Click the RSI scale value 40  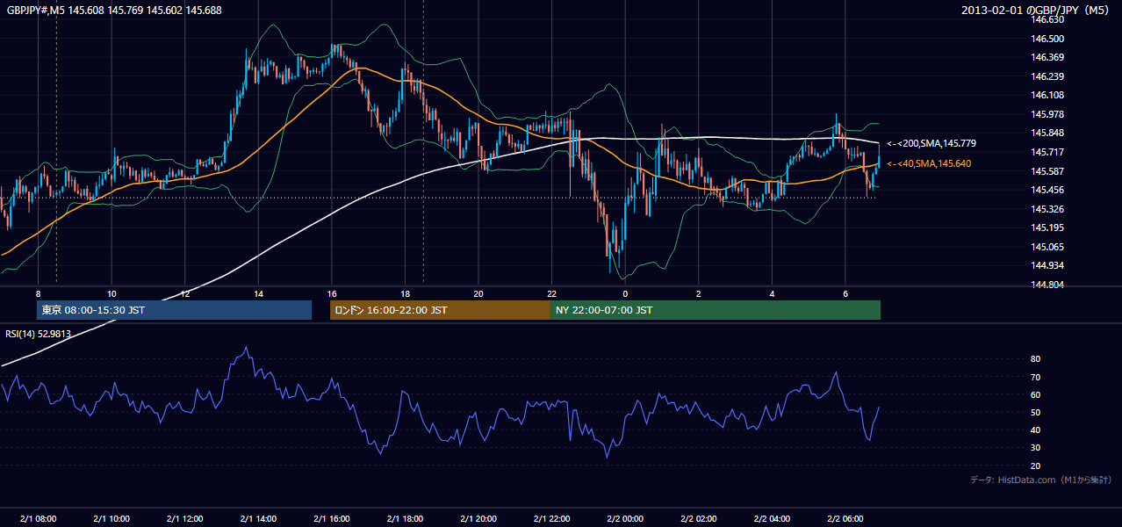pyautogui.click(x=1035, y=430)
